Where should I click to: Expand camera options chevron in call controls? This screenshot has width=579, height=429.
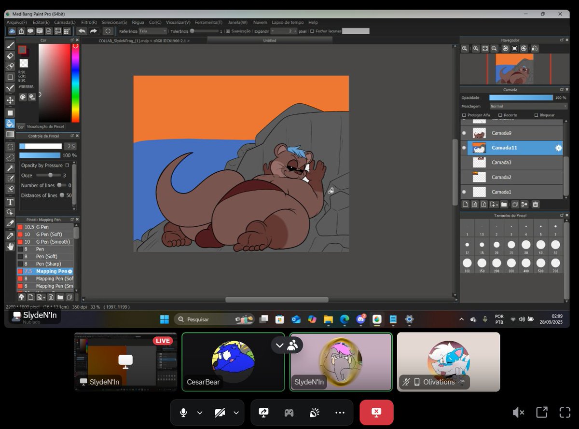[x=236, y=413]
